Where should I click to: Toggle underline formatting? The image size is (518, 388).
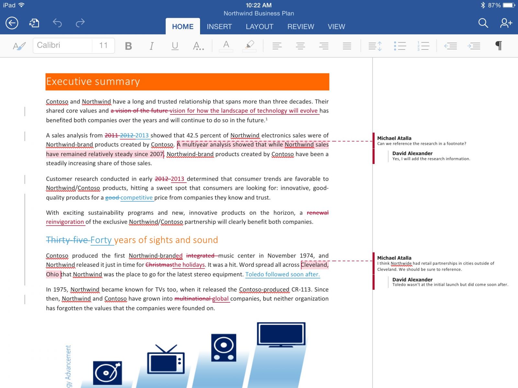[x=175, y=46]
